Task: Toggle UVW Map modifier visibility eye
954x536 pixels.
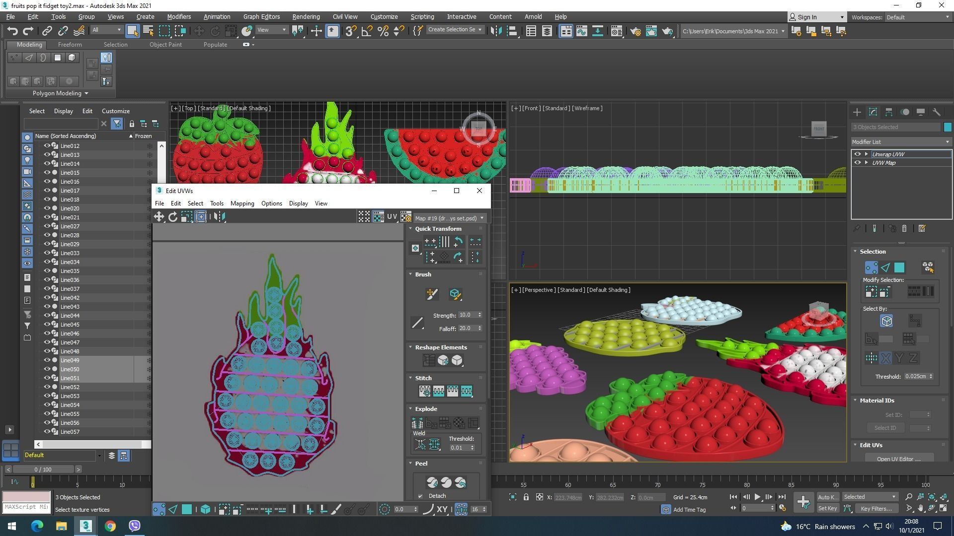Action: pyautogui.click(x=857, y=163)
